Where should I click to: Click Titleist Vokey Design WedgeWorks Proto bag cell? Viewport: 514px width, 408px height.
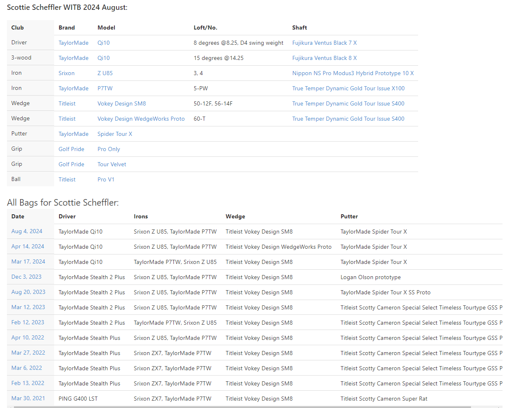(x=278, y=247)
